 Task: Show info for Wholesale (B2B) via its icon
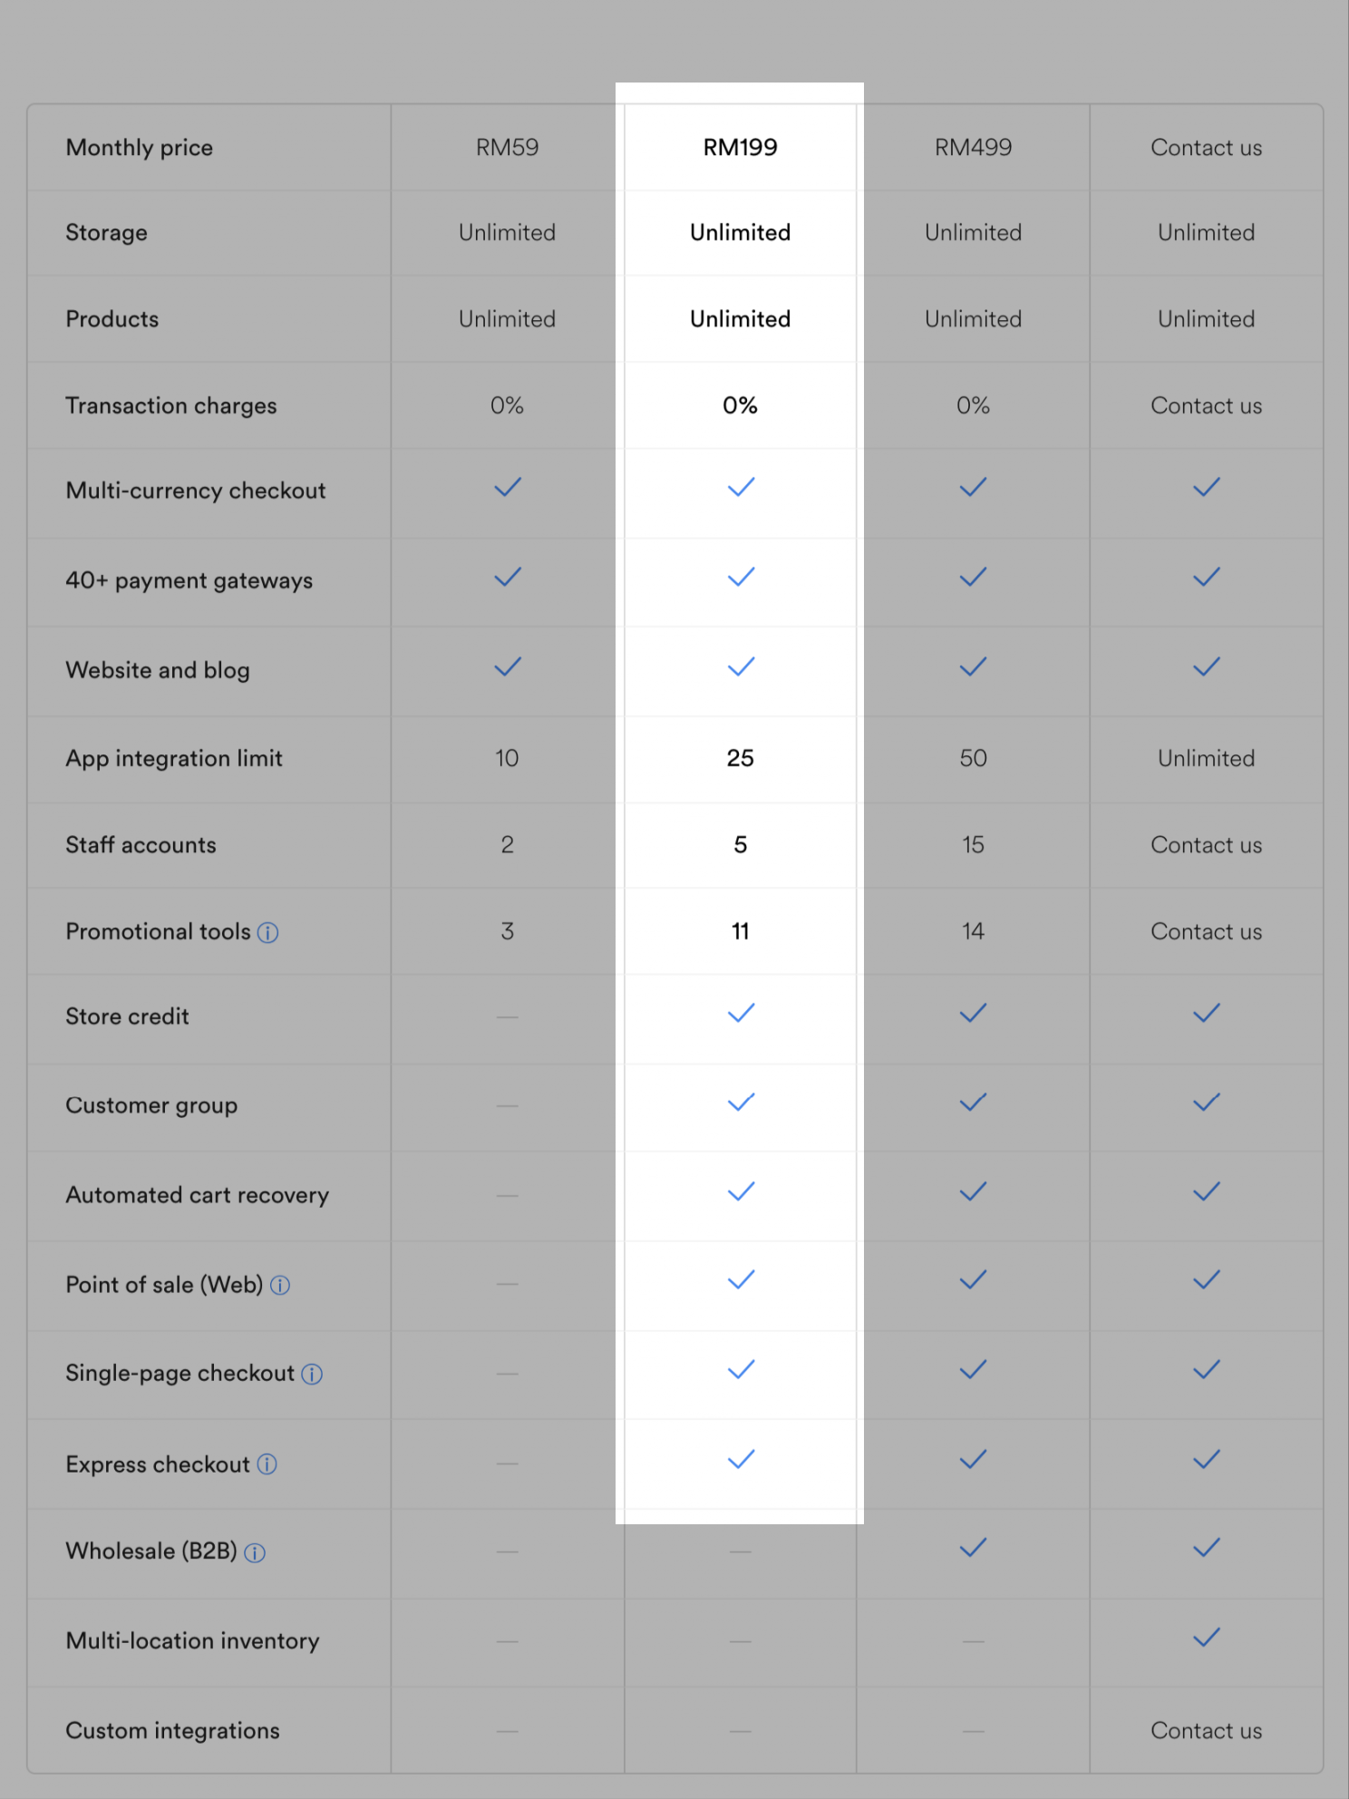coord(255,1552)
